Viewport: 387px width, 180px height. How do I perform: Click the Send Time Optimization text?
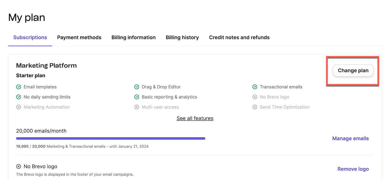pos(285,107)
